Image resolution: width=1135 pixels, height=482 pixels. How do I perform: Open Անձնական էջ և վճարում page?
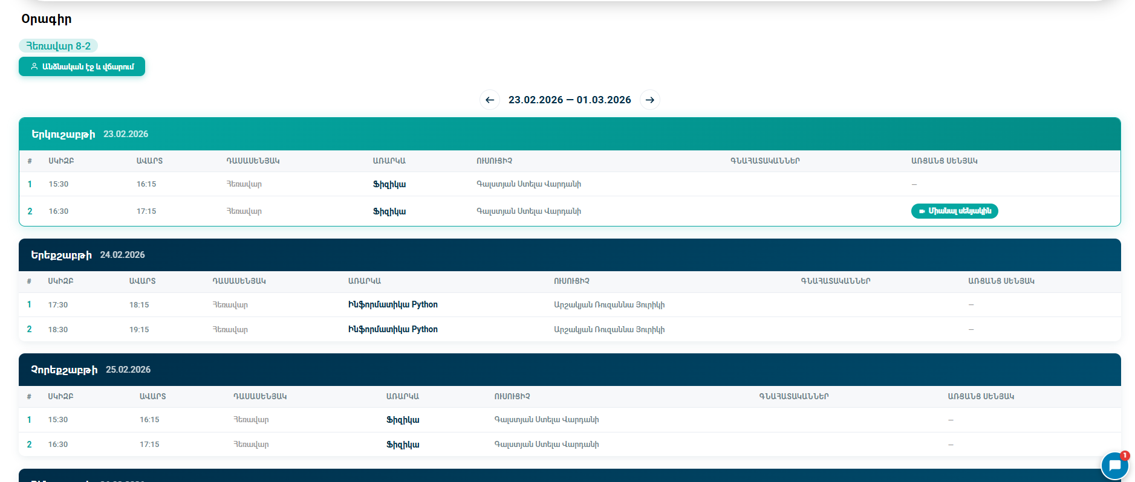tap(82, 66)
